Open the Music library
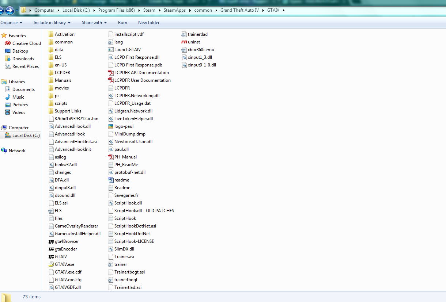Screen dimensions: 446x302 15,97
